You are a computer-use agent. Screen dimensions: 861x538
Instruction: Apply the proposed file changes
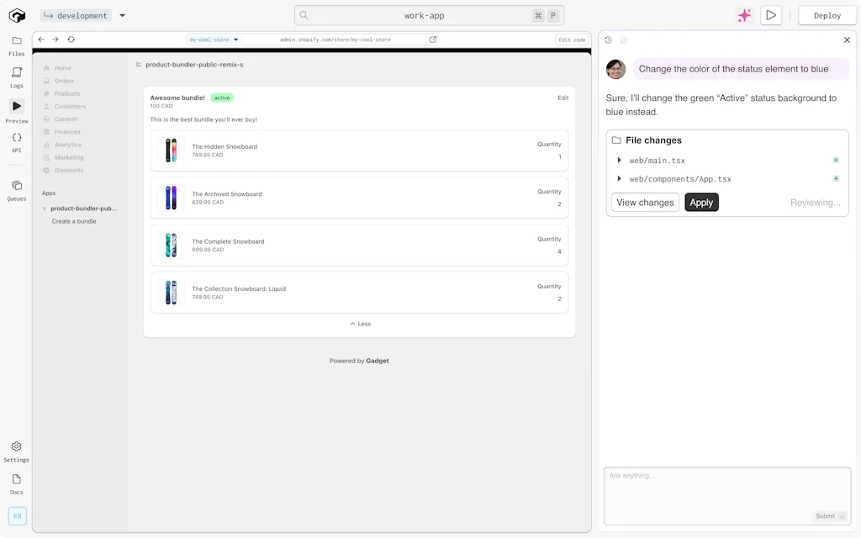pyautogui.click(x=701, y=202)
